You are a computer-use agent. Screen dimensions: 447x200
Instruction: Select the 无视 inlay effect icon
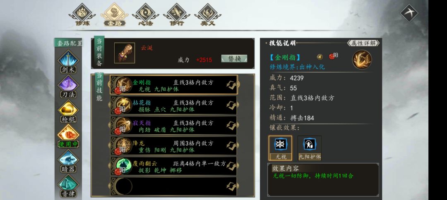point(280,148)
